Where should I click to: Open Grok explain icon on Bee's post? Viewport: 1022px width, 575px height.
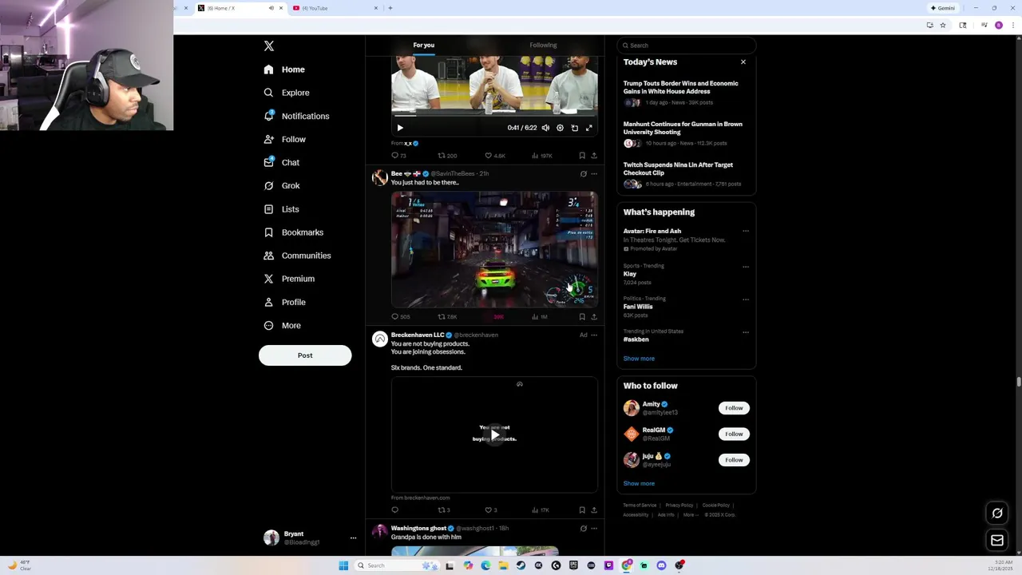[x=584, y=174]
